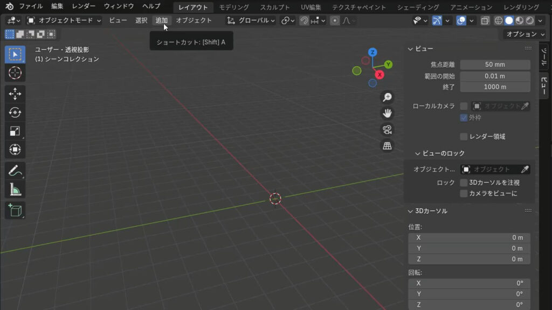The height and width of the screenshot is (310, 552).
Task: Open the 選択 menu in viewport header
Action: tap(141, 20)
